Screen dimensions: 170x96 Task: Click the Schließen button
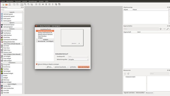73,67
